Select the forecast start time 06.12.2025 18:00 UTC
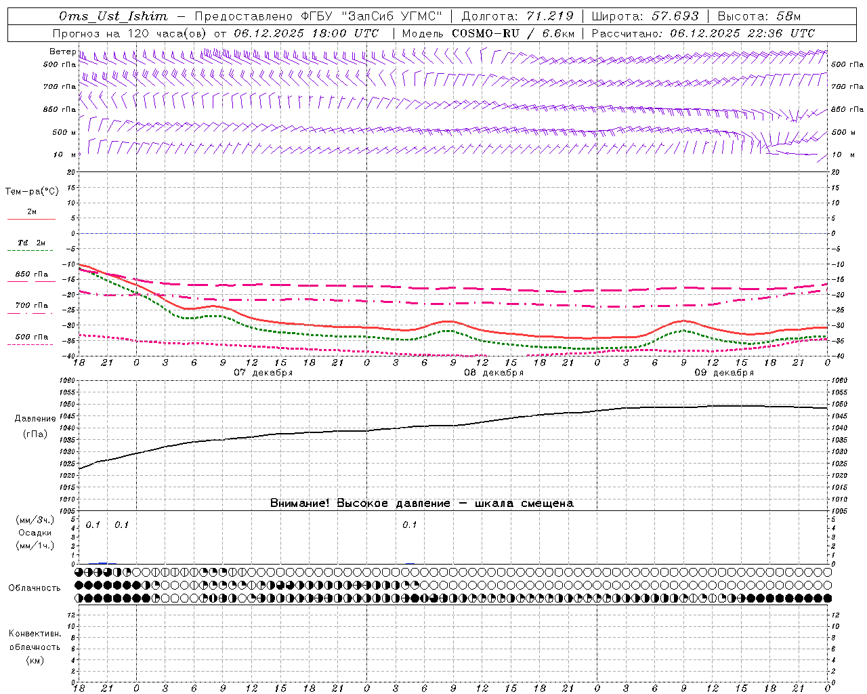Viewport: 867px width, 694px height. (306, 33)
